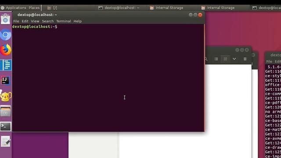The height and width of the screenshot is (158, 281).
Task: Launch Firefox from the dock
Action: [x=6, y=50]
